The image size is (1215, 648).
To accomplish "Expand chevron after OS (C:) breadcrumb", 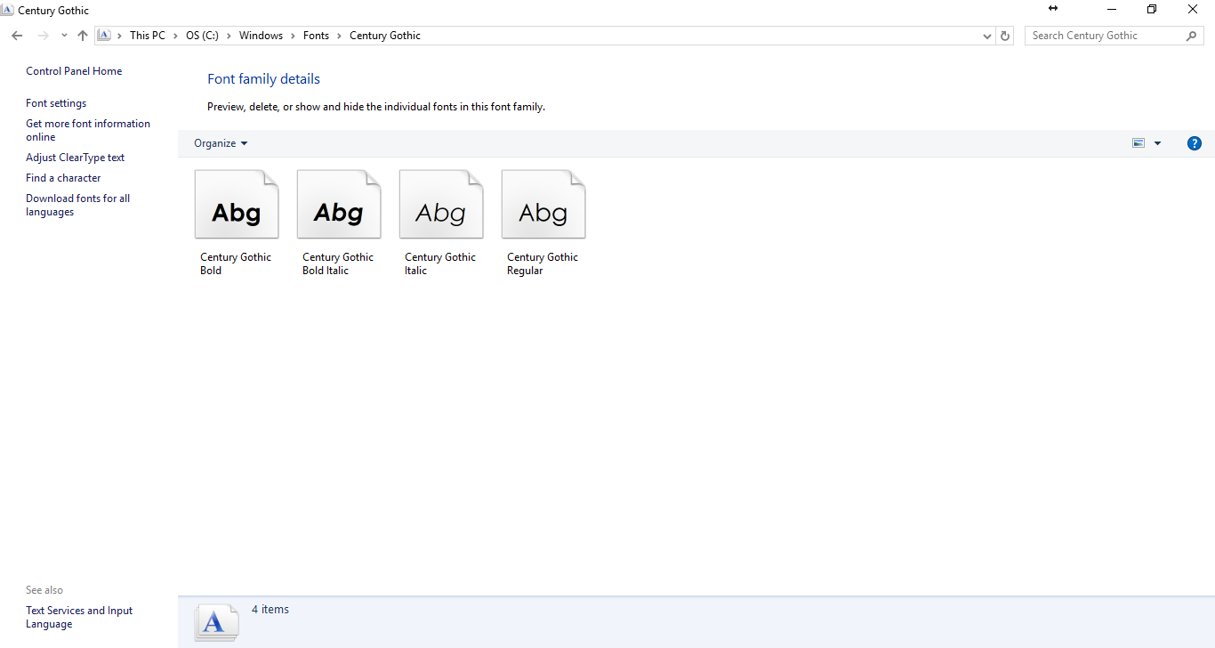I will coord(229,36).
